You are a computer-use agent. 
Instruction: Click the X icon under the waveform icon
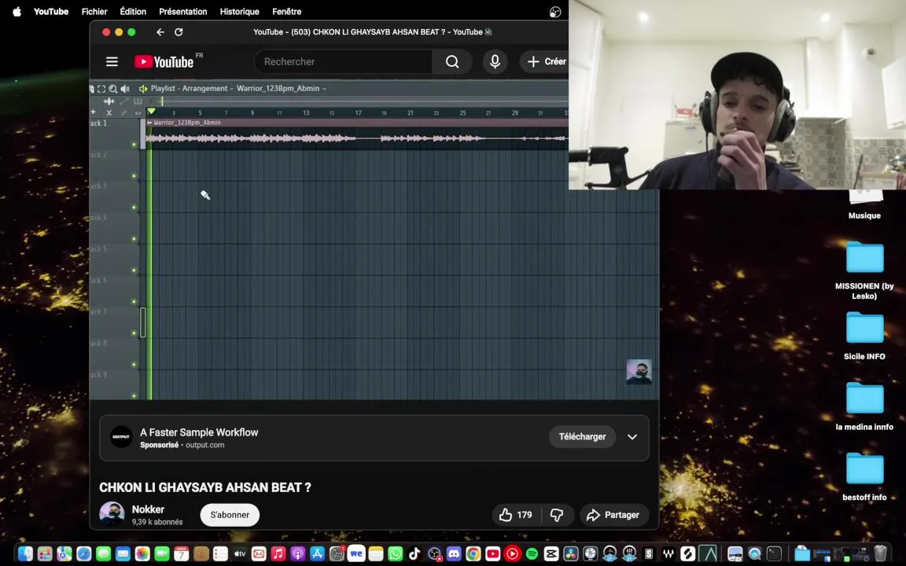[x=109, y=112]
